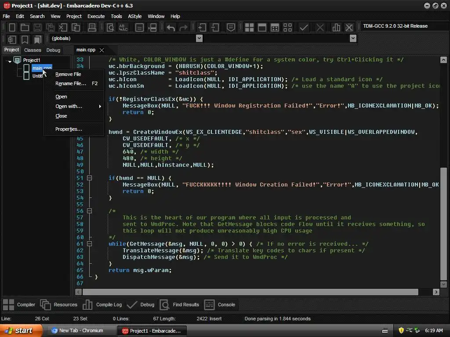450x337 pixels.
Task: Click the Save file toolbar icon
Action: 37,28
